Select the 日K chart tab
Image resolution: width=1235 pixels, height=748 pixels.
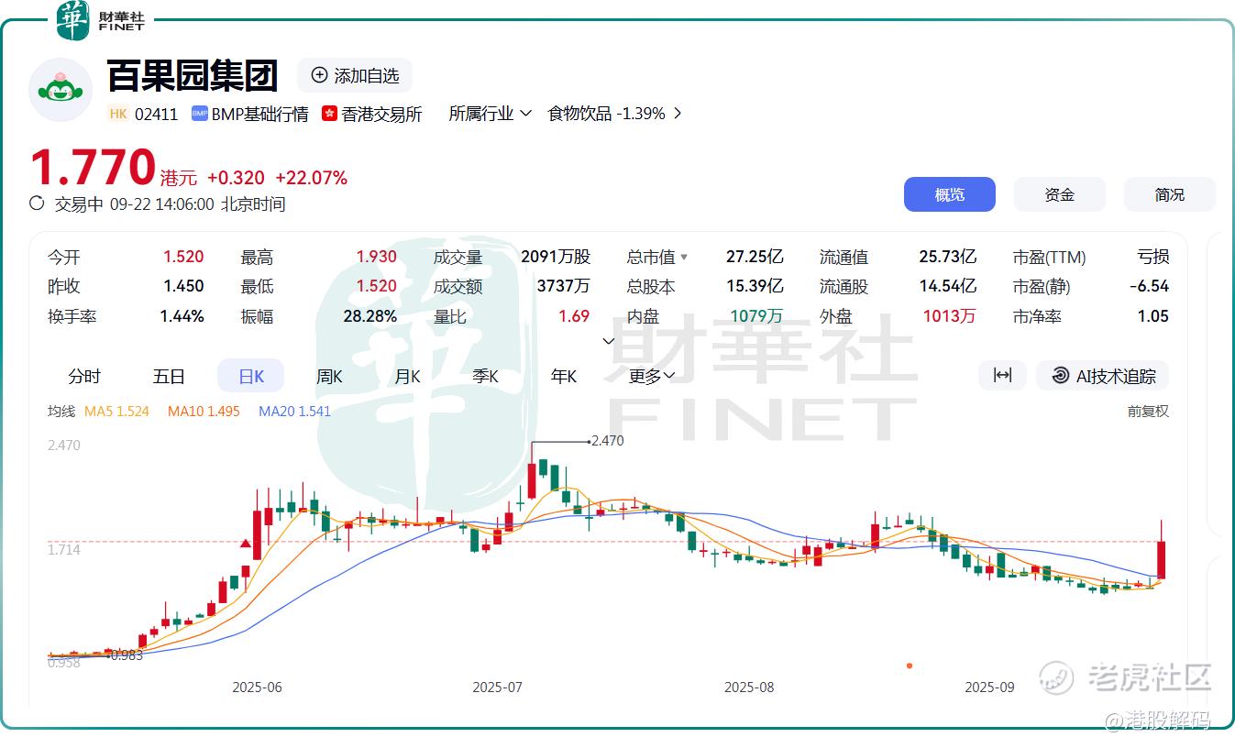coord(251,376)
